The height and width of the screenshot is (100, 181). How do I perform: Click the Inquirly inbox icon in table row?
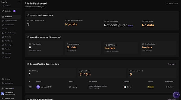coord(70,87)
